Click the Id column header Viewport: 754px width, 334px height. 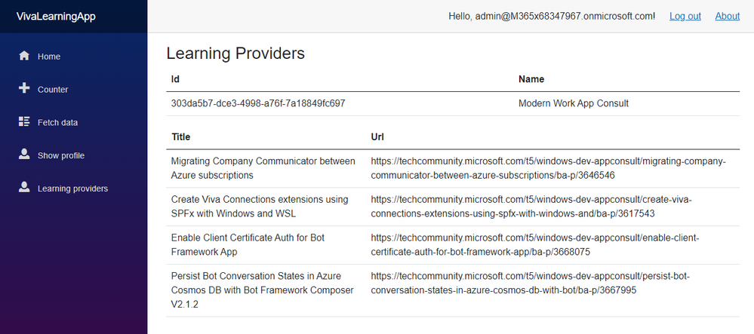pyautogui.click(x=176, y=79)
